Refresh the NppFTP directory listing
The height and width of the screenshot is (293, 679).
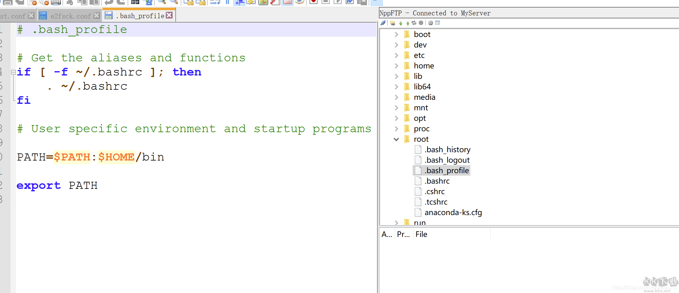tap(414, 23)
